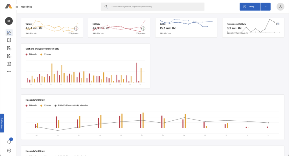Open the blue Potřebujeme side tab
This screenshot has width=289, height=156.
(x=2, y=123)
